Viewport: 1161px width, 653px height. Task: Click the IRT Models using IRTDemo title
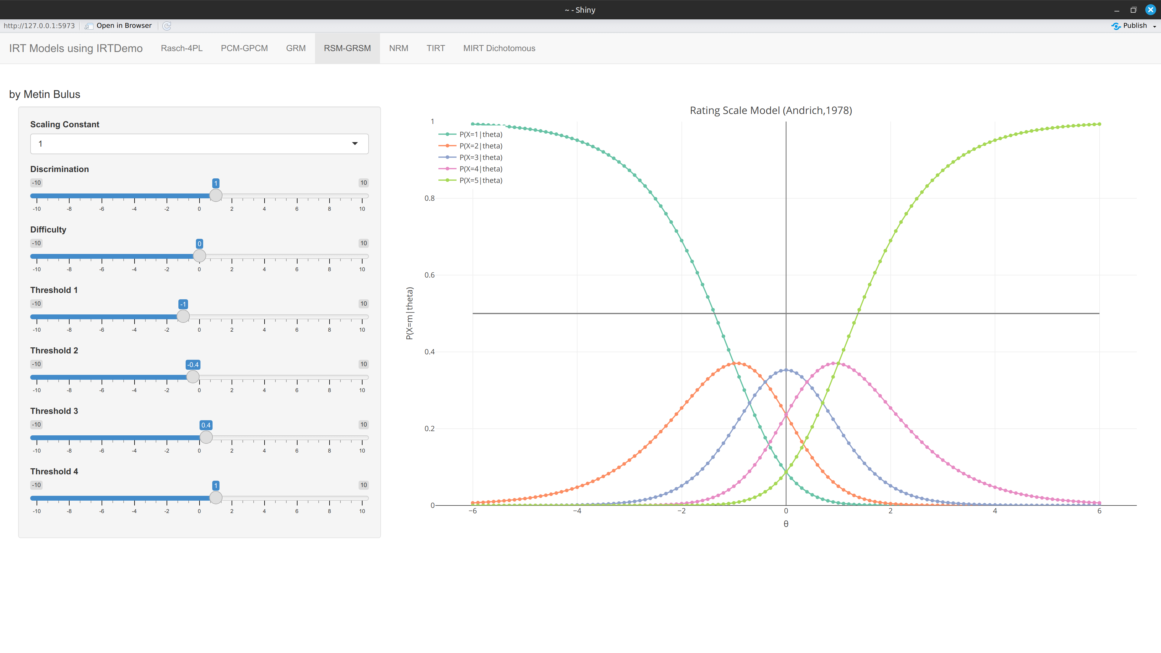[76, 48]
